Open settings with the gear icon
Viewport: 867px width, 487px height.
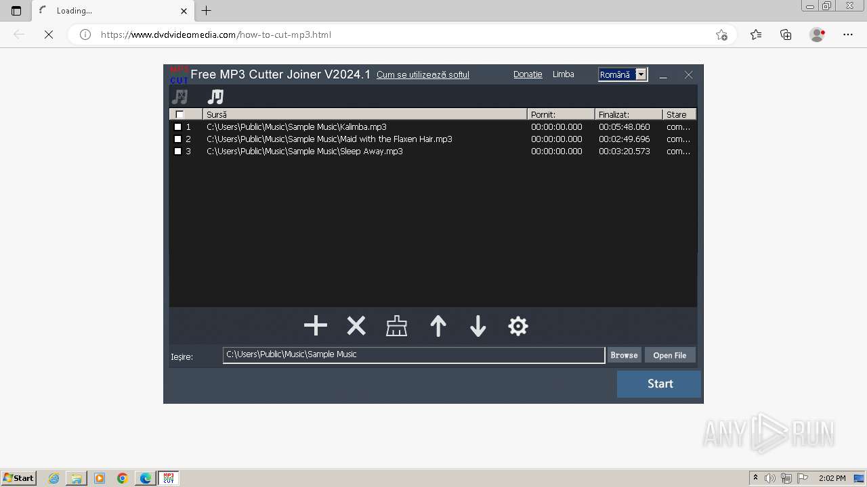click(x=518, y=326)
